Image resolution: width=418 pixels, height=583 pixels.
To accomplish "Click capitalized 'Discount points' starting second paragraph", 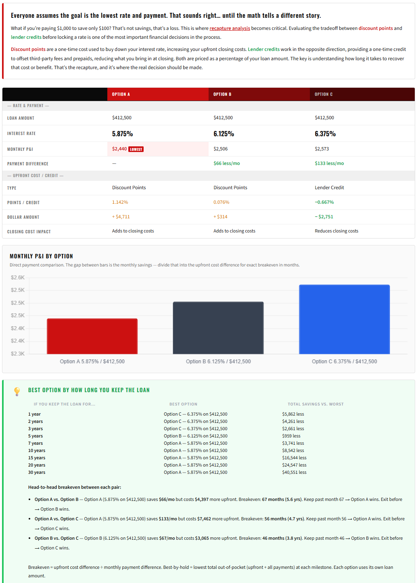I will click(x=28, y=49).
